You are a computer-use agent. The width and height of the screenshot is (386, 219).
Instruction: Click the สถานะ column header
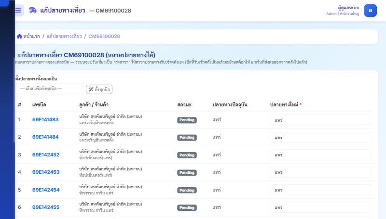tap(184, 104)
